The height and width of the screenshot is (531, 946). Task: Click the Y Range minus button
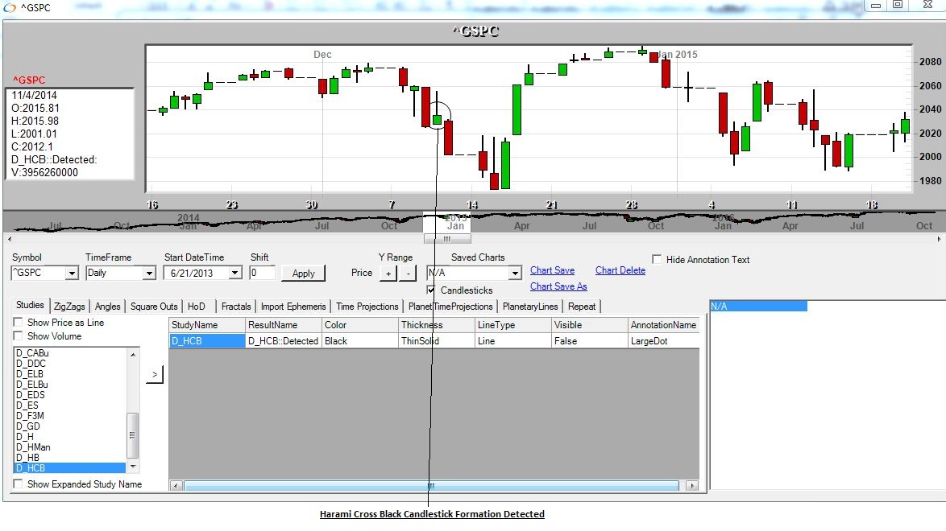[x=409, y=274]
